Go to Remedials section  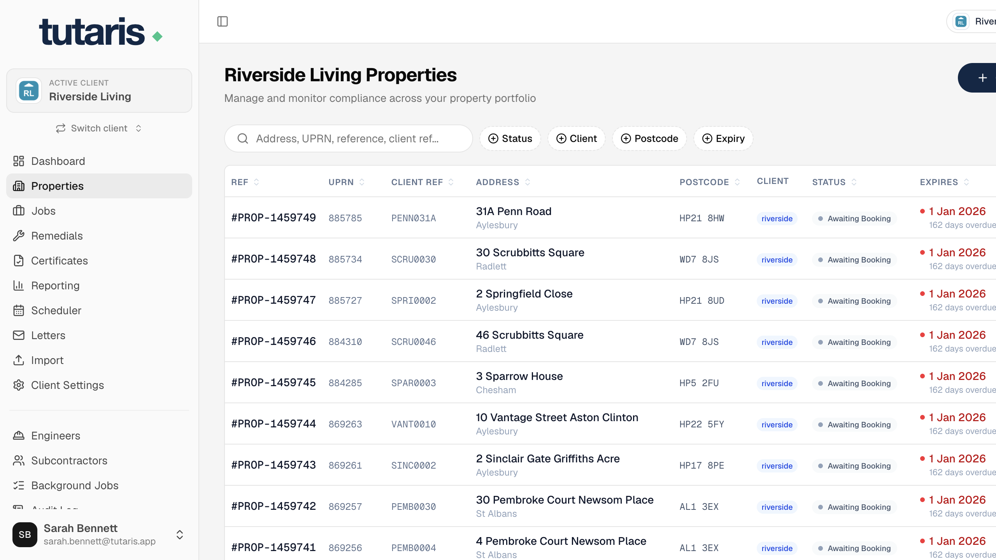click(99, 236)
